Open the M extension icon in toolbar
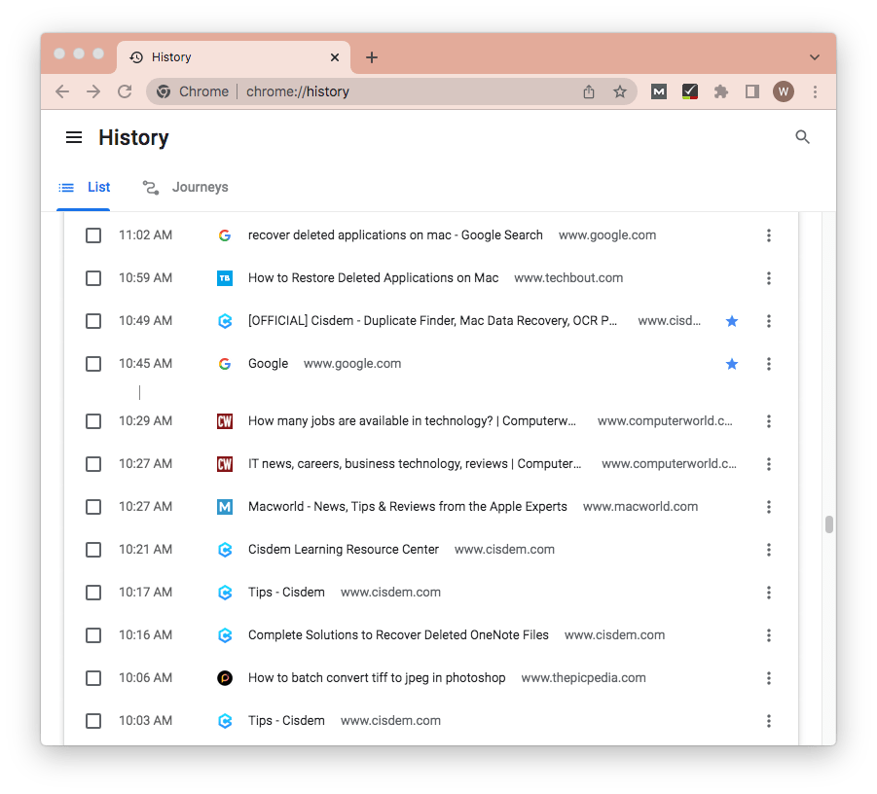The width and height of the screenshot is (877, 794). pos(658,91)
